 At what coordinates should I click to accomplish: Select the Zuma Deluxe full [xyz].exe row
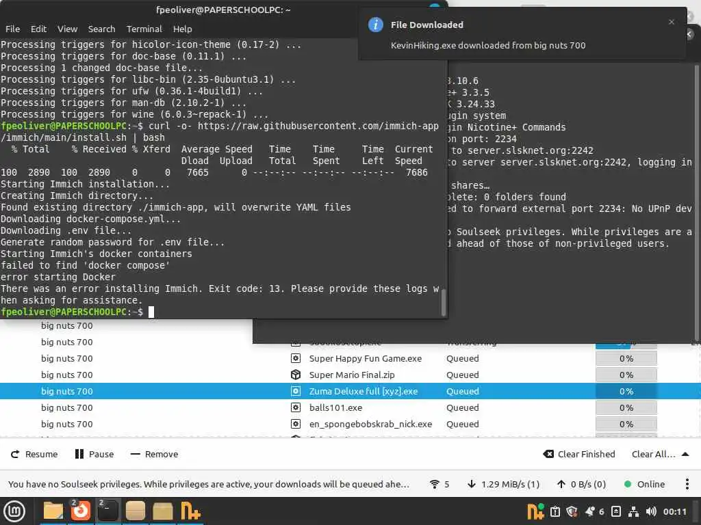(350, 391)
